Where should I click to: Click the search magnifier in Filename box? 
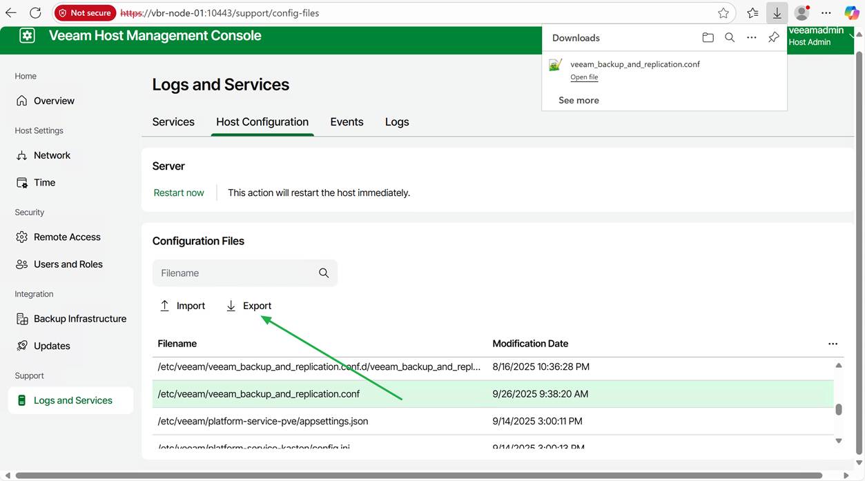[324, 273]
